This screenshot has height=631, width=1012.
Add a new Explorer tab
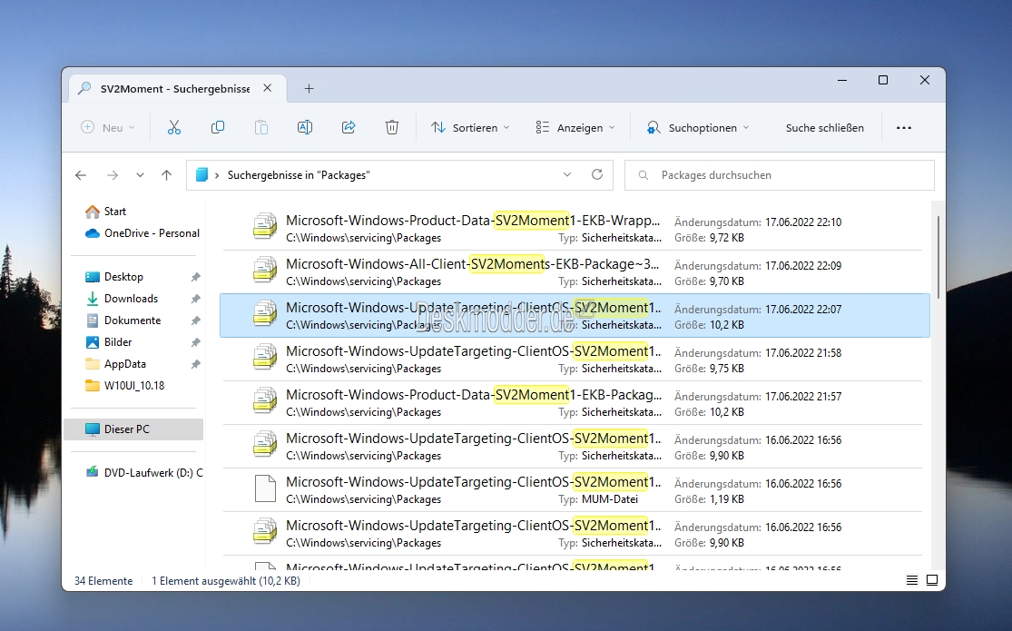[309, 88]
